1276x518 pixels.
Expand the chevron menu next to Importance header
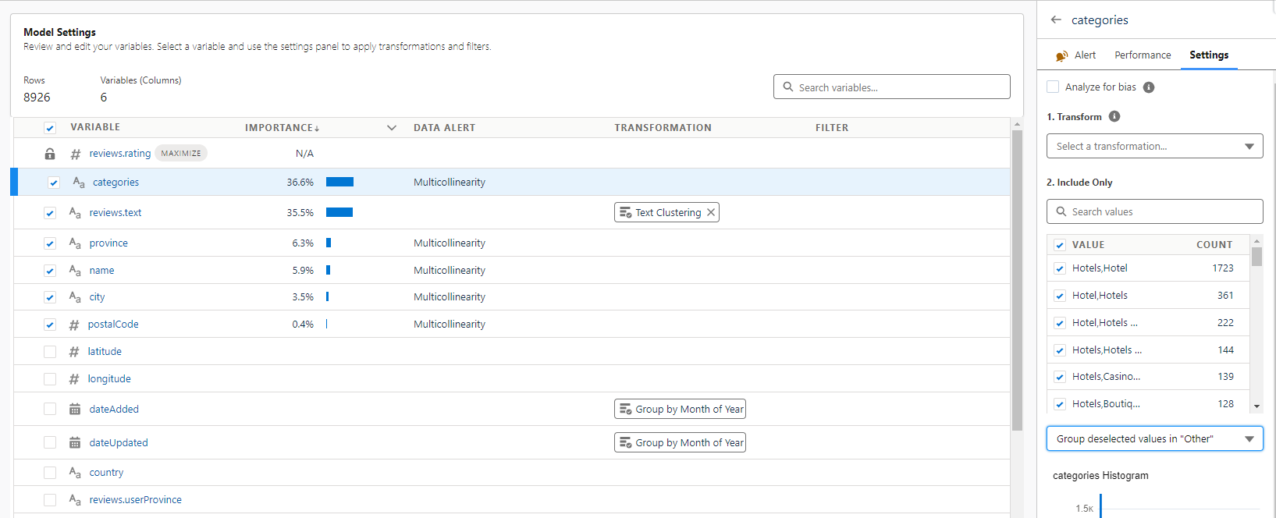[392, 128]
